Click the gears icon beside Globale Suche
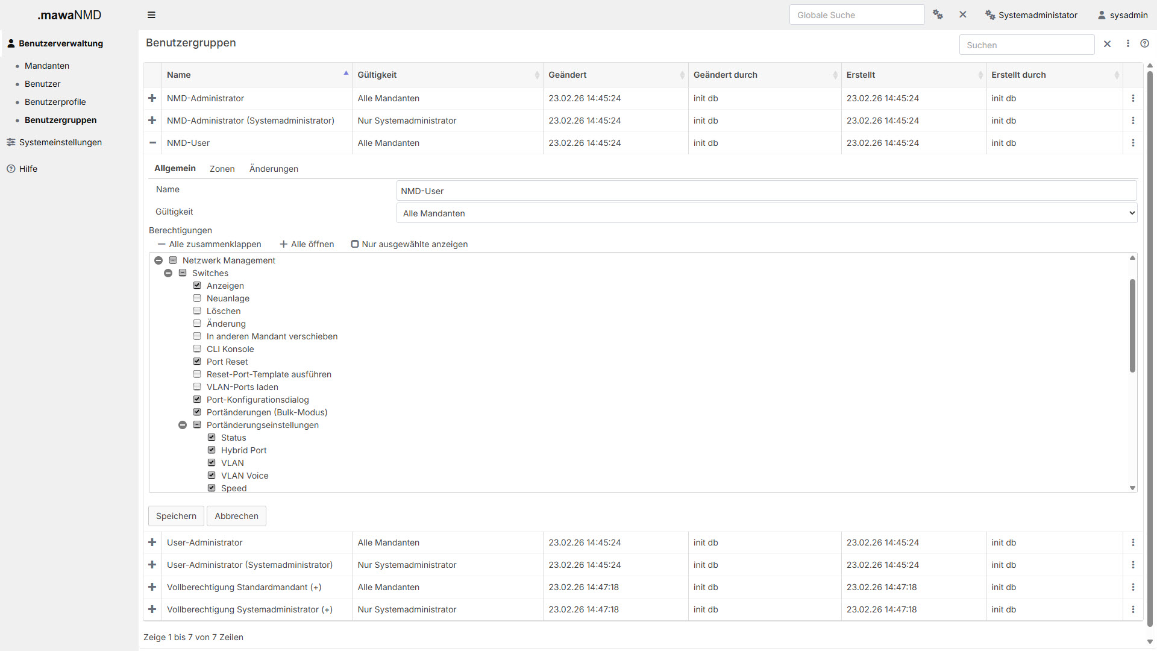This screenshot has height=651, width=1157. point(938,14)
